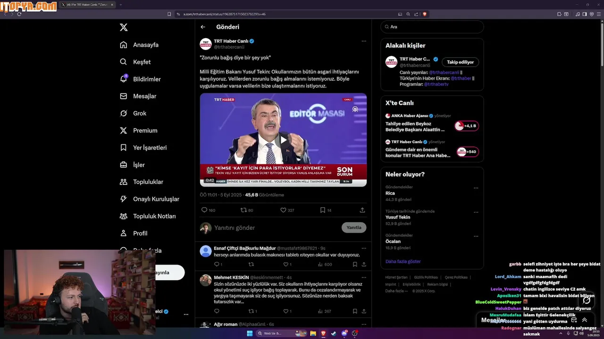This screenshot has height=339, width=604.
Task: Reload the page
Action: click(x=19, y=14)
